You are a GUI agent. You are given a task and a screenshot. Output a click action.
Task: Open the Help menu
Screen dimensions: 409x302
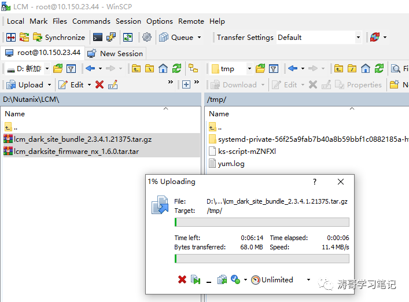(x=217, y=21)
